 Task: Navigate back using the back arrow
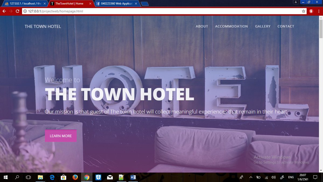coord(4,11)
